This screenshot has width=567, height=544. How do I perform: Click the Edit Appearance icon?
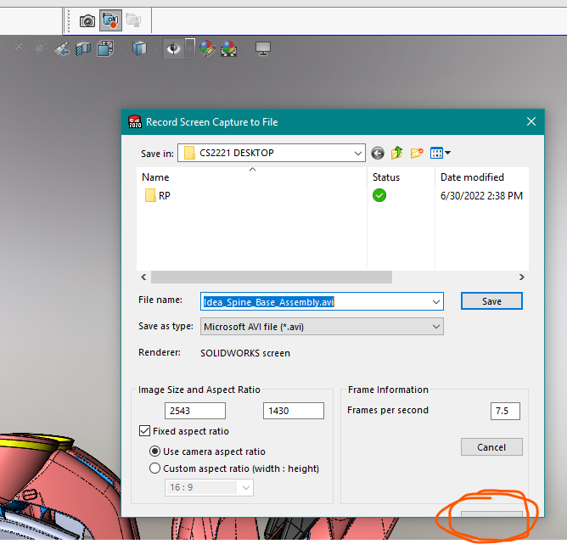coord(208,48)
